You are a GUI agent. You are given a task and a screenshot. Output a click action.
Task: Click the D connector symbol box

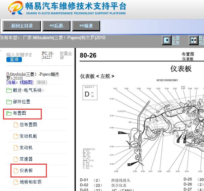(90, 93)
